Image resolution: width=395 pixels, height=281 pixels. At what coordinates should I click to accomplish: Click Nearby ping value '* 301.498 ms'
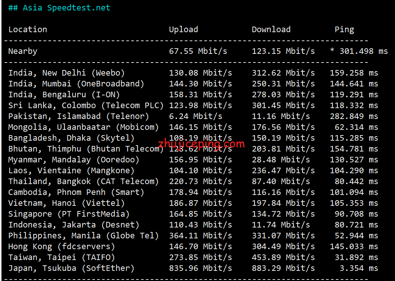[x=359, y=51]
